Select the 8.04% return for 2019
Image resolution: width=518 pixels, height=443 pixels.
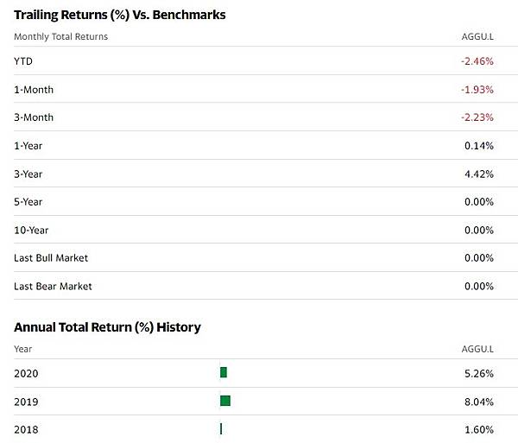479,402
